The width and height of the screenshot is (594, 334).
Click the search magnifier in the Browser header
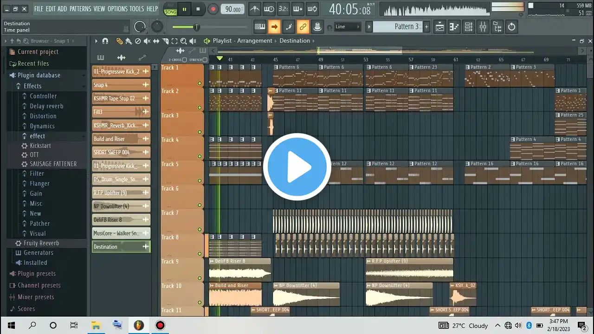click(x=26, y=41)
